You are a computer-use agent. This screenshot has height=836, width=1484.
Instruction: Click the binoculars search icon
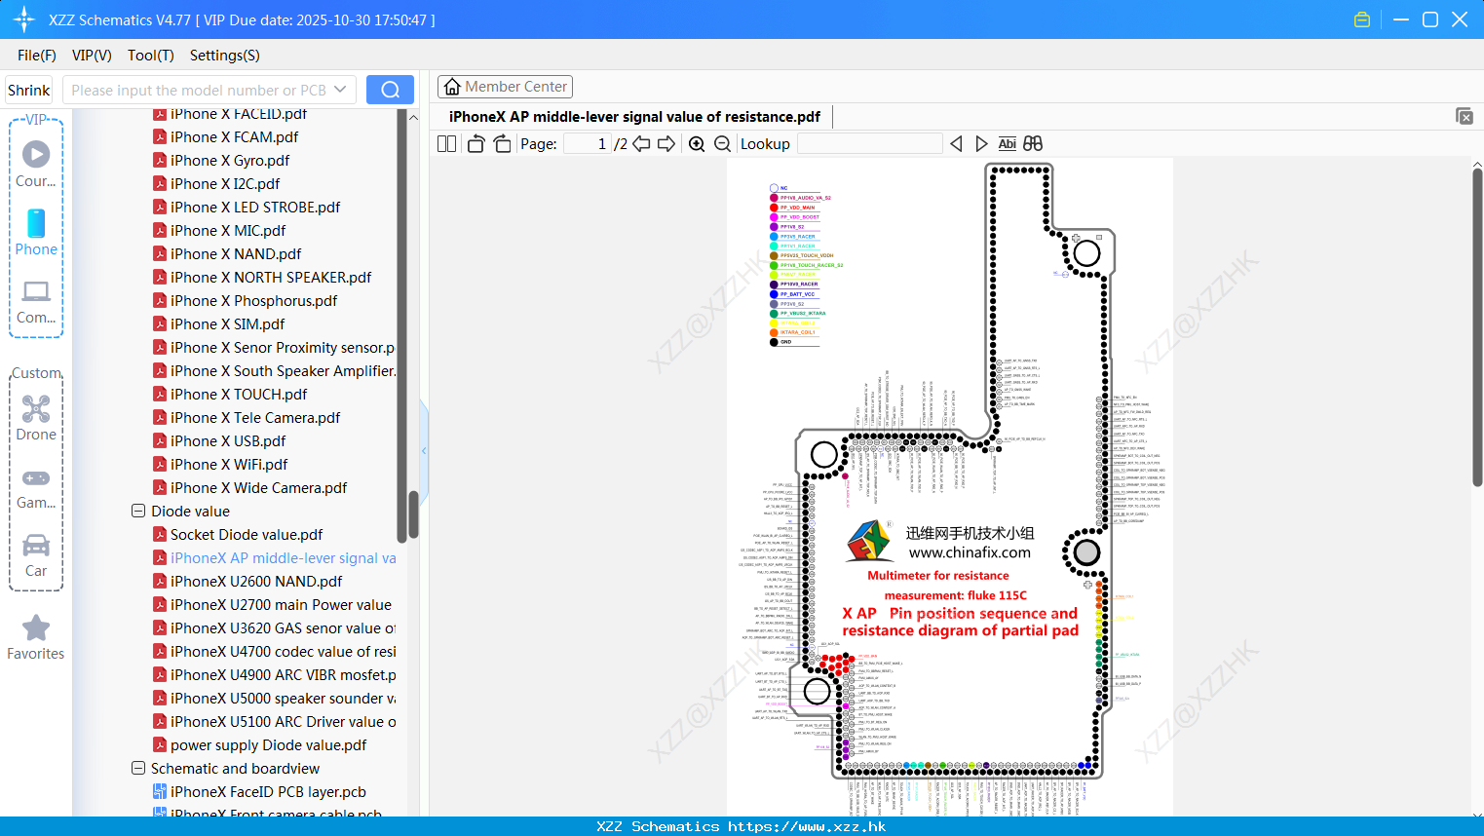[1033, 143]
